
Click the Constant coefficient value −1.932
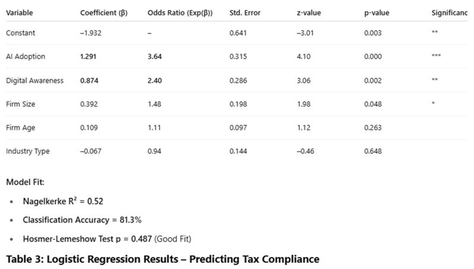tap(91, 33)
